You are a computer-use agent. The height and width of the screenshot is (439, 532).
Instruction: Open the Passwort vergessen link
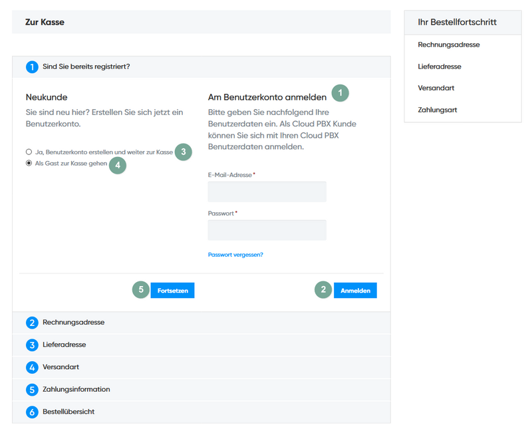pos(235,254)
